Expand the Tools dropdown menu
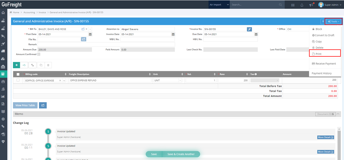 click(334, 21)
